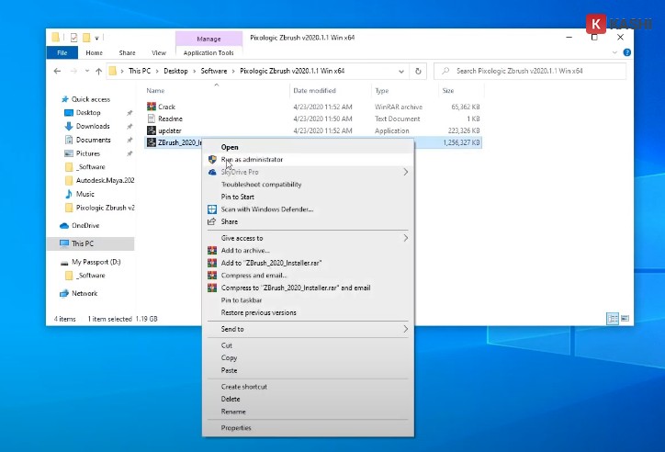Click WinRAR icon beside Compress and email
Screen dimensions: 665x452
pos(212,276)
